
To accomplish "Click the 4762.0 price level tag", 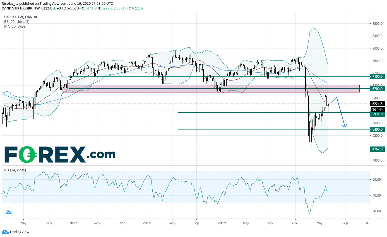I will [x=378, y=149].
